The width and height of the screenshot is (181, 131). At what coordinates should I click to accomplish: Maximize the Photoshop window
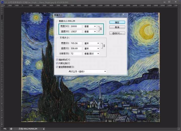pyautogui.click(x=169, y=2)
